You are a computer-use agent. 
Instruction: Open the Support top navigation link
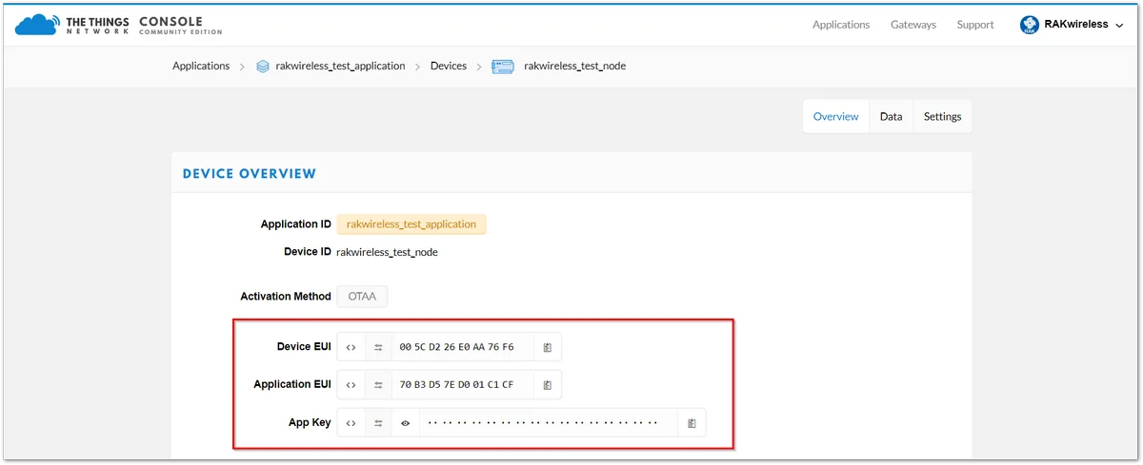coord(975,25)
